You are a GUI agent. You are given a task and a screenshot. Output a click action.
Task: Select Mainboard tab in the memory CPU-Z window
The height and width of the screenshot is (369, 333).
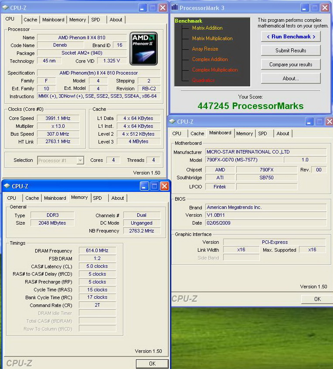(55, 198)
